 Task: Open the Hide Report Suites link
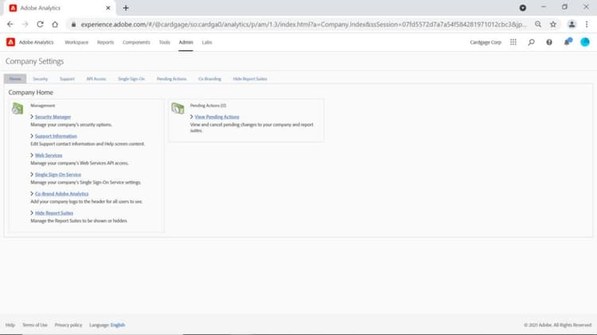tap(54, 212)
